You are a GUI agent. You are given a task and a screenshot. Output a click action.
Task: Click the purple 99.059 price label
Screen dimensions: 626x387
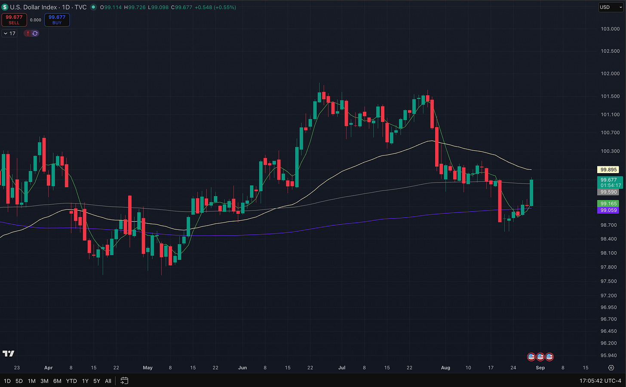[x=608, y=210]
